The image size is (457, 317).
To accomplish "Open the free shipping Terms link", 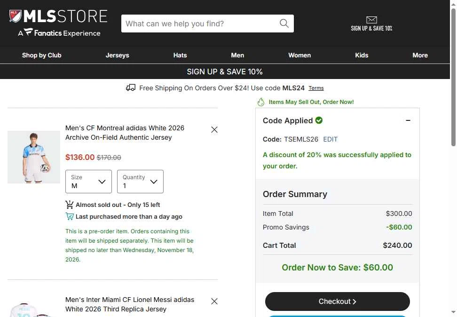I will [x=316, y=88].
